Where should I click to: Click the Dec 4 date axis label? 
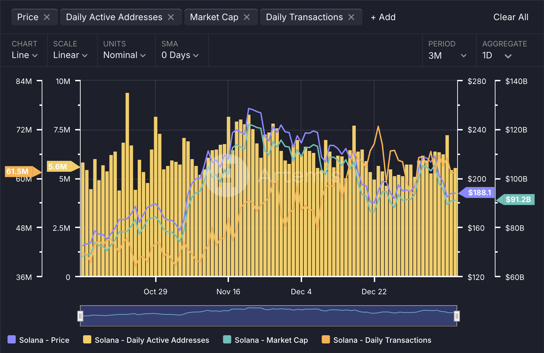coord(301,292)
